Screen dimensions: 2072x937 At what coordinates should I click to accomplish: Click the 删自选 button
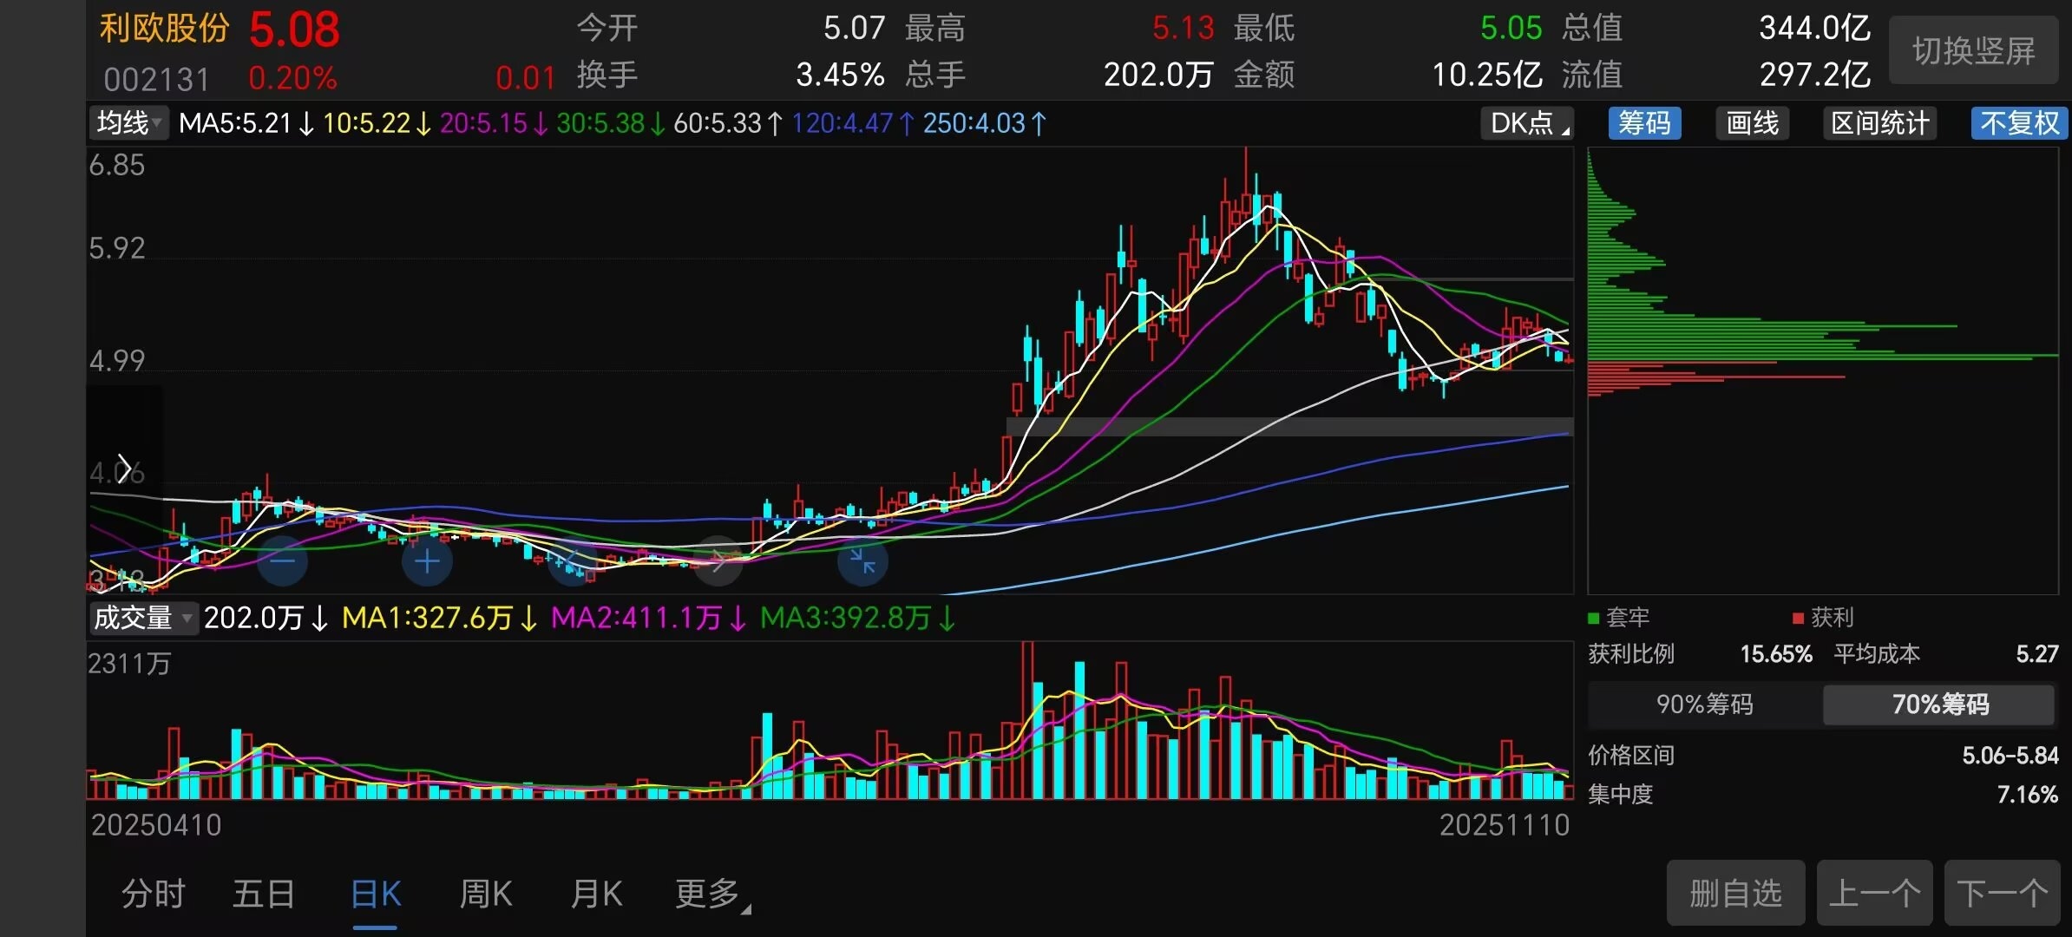[1735, 893]
